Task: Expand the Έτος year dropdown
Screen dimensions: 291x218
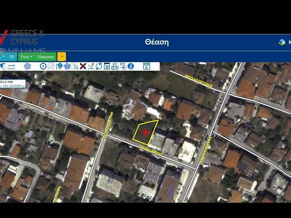Action: click(x=26, y=57)
